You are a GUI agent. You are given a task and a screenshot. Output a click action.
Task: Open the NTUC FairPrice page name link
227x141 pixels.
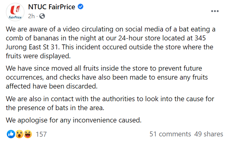click(x=51, y=7)
